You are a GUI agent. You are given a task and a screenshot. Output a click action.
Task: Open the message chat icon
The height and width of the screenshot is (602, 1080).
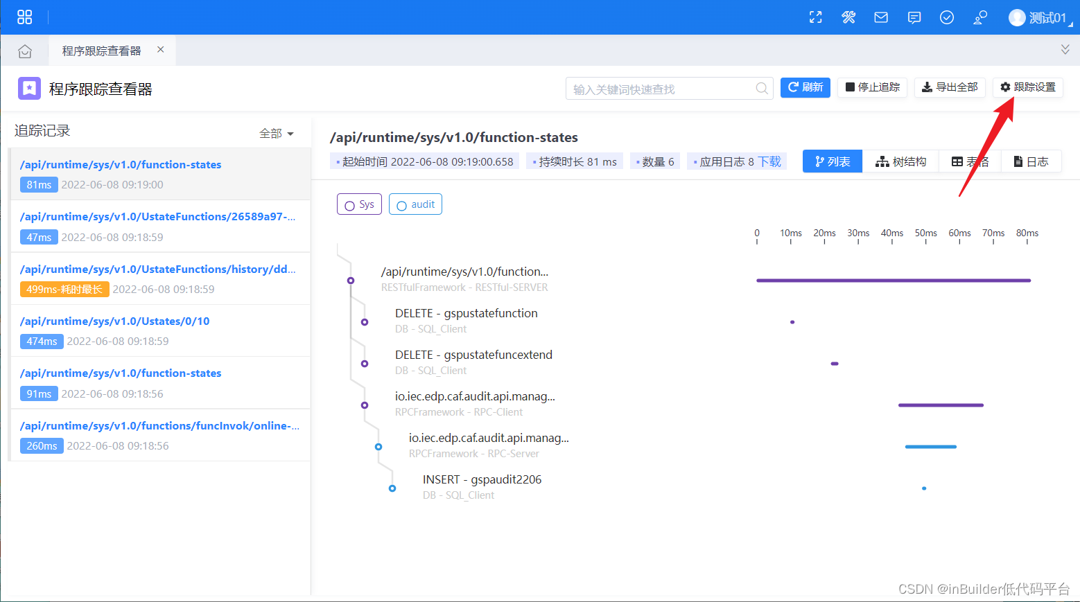[x=914, y=17]
